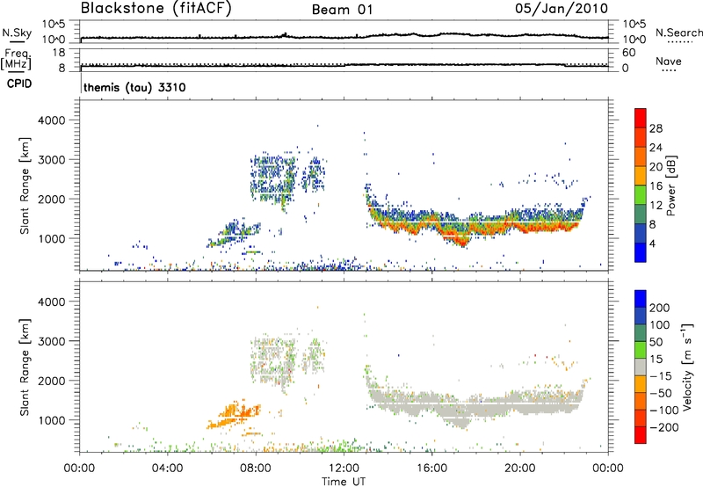The width and height of the screenshot is (703, 487).
Task: Click the '50' label on Velocity color bar
Action: (656, 342)
